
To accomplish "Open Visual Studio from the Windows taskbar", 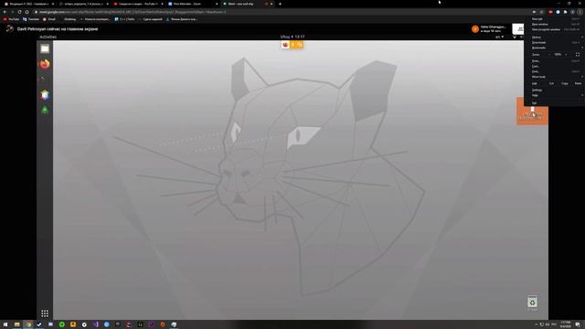I will 96,324.
